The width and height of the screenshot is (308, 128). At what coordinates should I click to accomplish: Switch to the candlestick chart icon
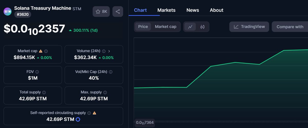click(203, 27)
